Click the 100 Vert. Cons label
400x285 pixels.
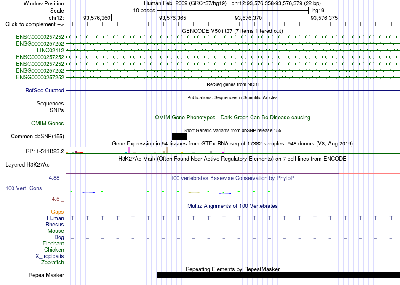coord(24,188)
